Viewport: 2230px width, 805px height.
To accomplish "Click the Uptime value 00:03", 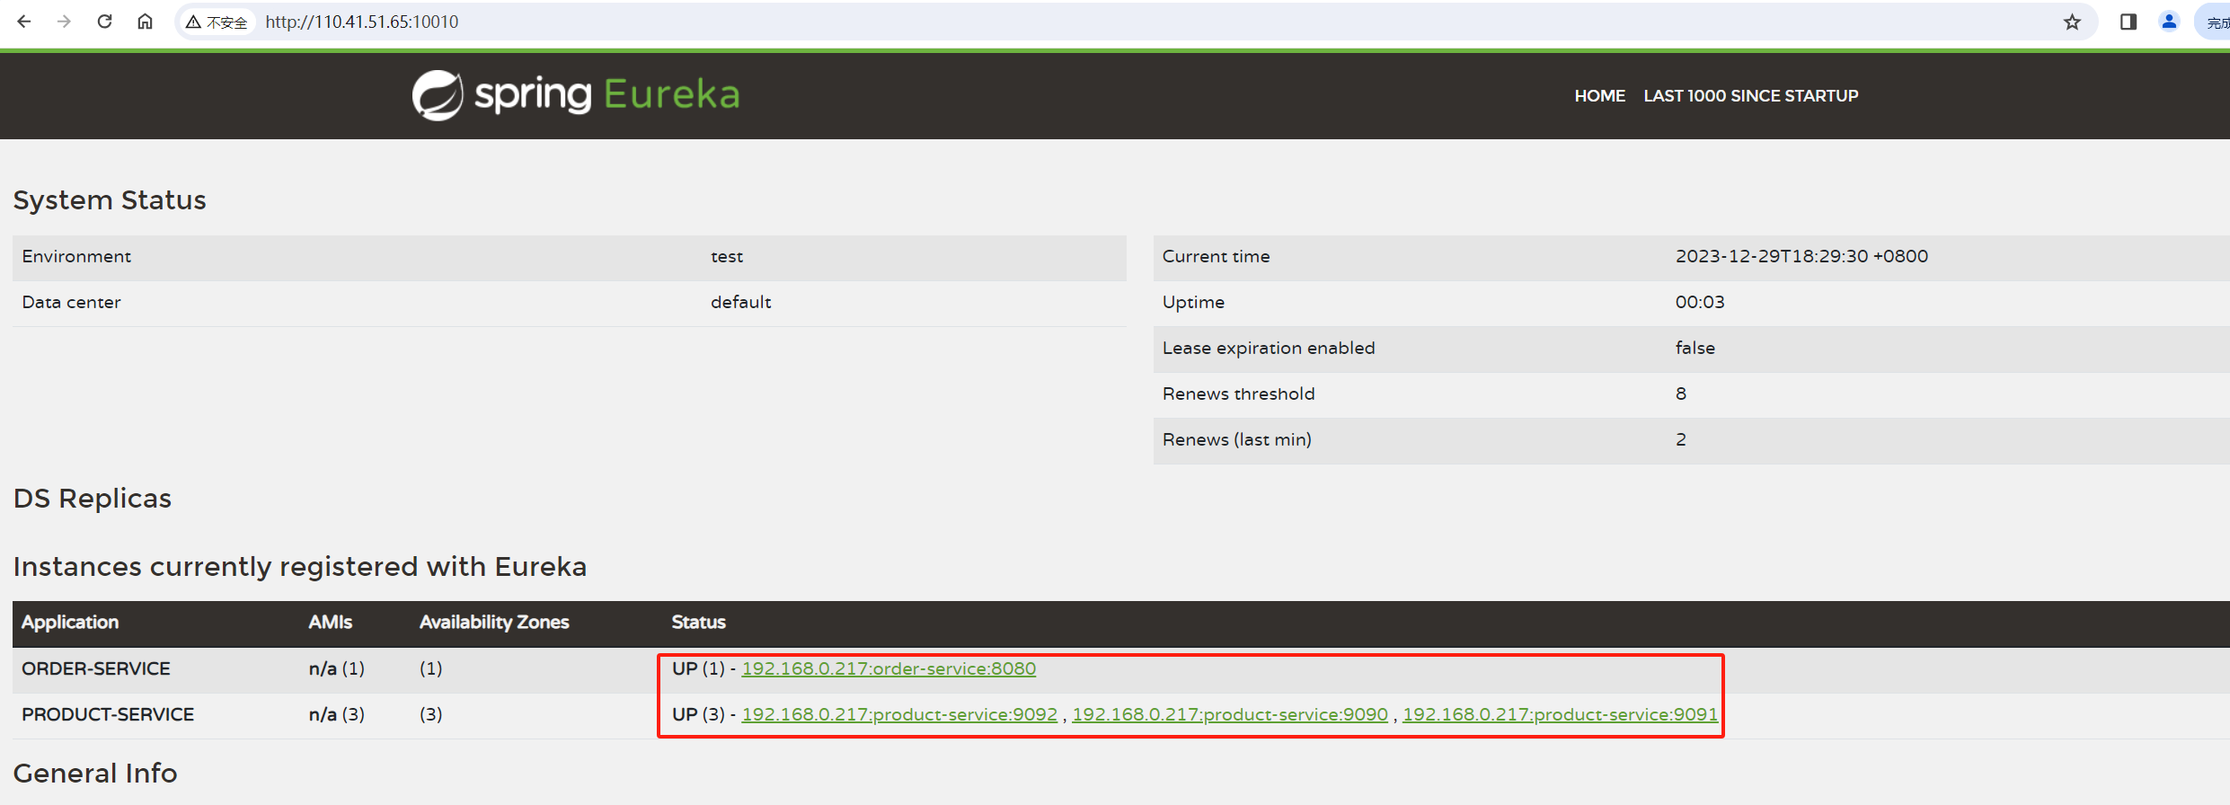I will coord(1700,302).
